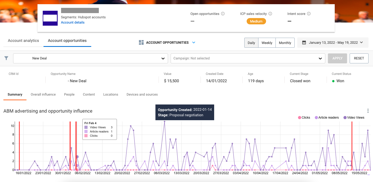This screenshot has width=373, height=182.
Task: Toggle Video Views series in legend
Action: [354, 118]
